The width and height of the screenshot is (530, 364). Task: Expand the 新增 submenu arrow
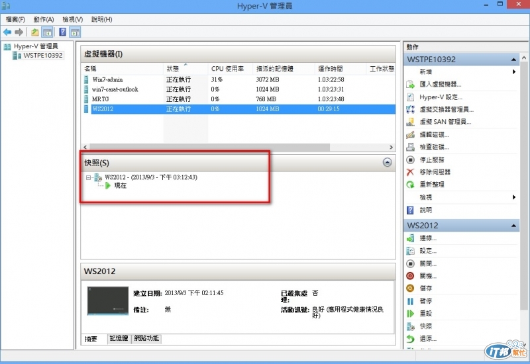[x=514, y=72]
